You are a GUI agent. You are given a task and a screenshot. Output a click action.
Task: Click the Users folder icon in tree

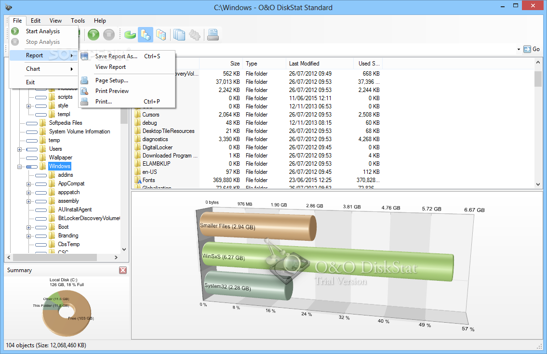[43, 149]
